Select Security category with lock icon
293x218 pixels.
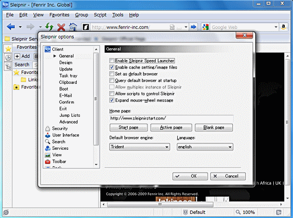tap(59, 129)
